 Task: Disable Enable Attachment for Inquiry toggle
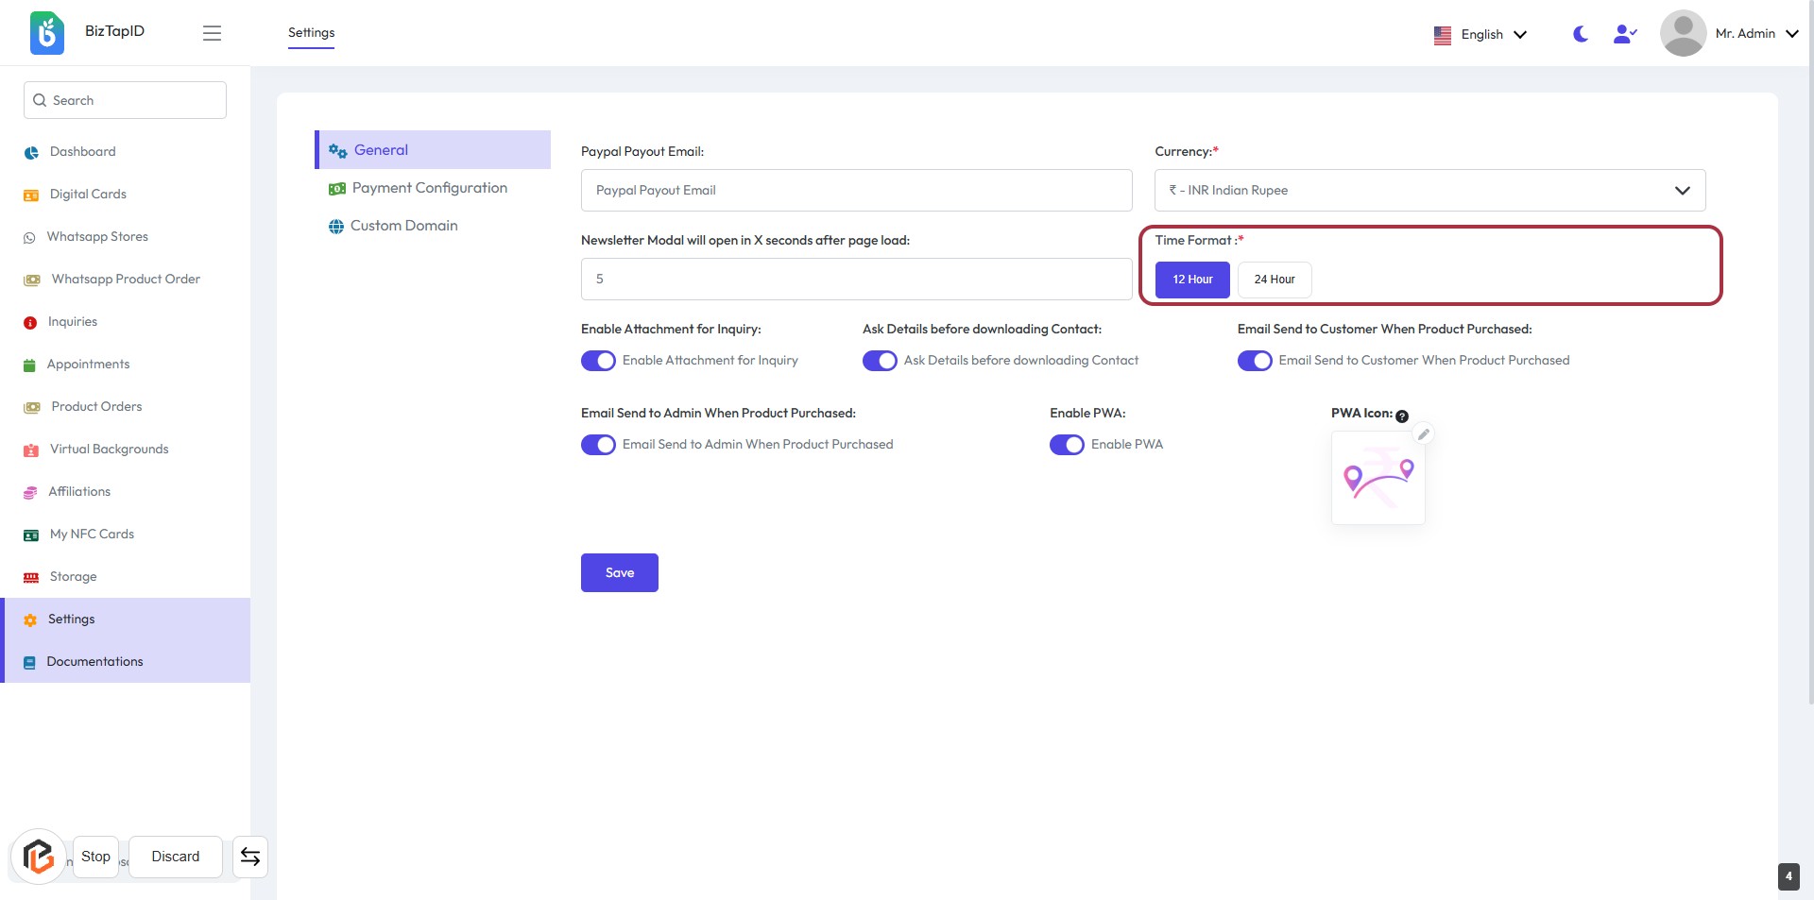click(x=598, y=361)
